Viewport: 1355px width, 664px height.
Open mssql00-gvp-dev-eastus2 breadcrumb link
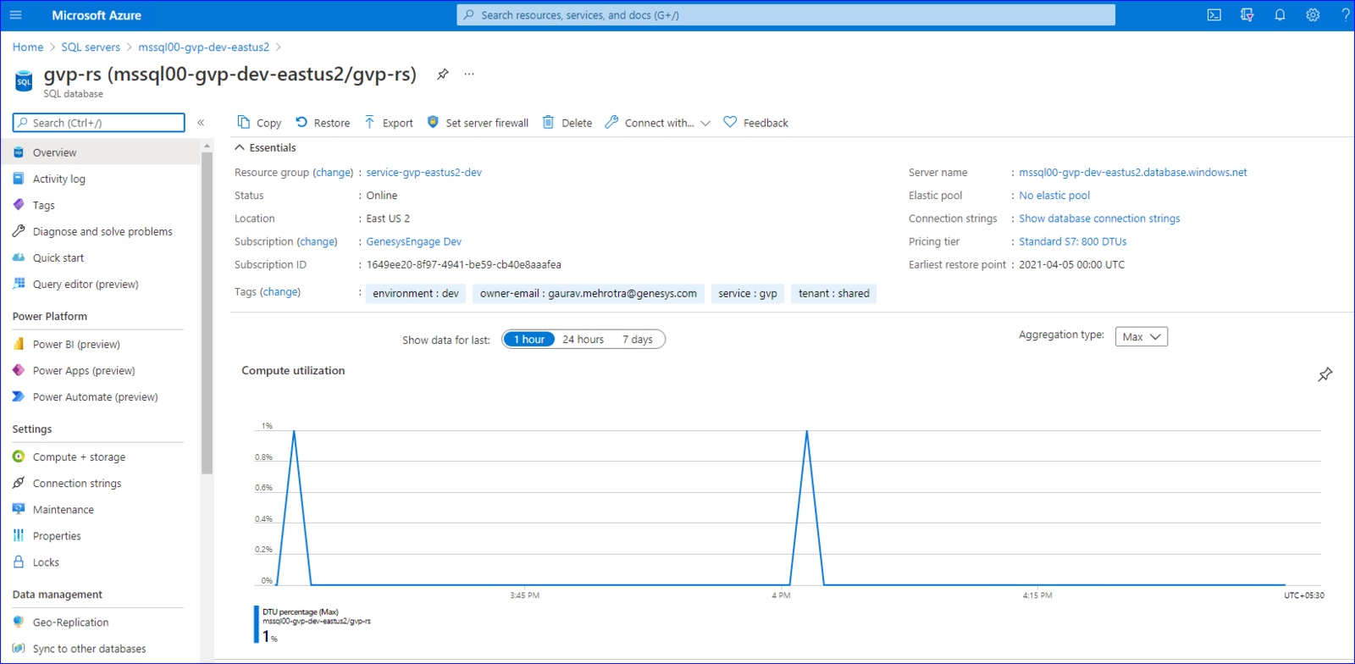204,47
